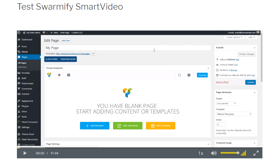Toggle composer fullscreen icon

pos(179,75)
